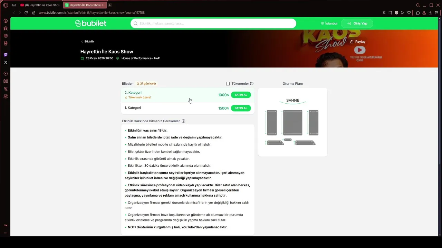Open the extensions puzzle icon
This screenshot has height=248, width=442.
[x=418, y=13]
